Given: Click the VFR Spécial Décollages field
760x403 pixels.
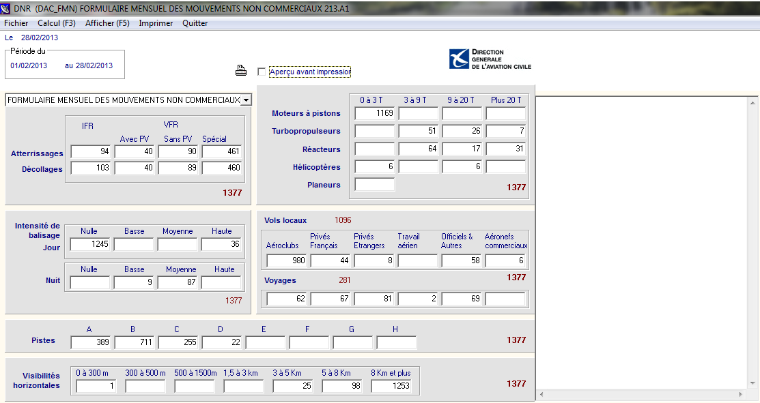Looking at the screenshot, I should 222,168.
